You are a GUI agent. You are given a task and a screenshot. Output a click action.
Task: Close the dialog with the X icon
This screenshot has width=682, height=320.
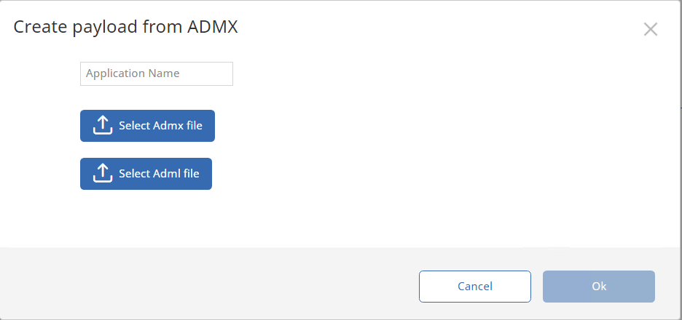tap(651, 29)
